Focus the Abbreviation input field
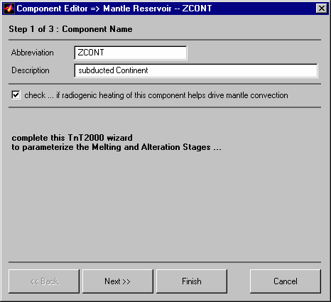The image size is (331, 302). [131, 53]
